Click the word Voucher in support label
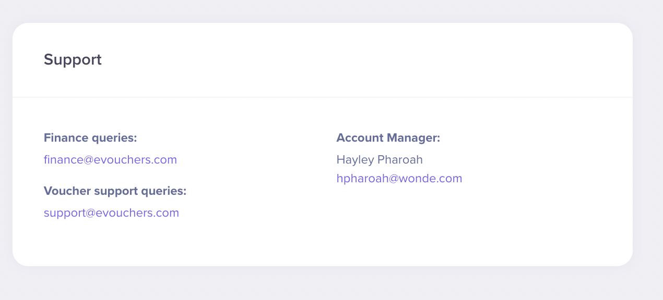This screenshot has height=300, width=663. [x=66, y=191]
